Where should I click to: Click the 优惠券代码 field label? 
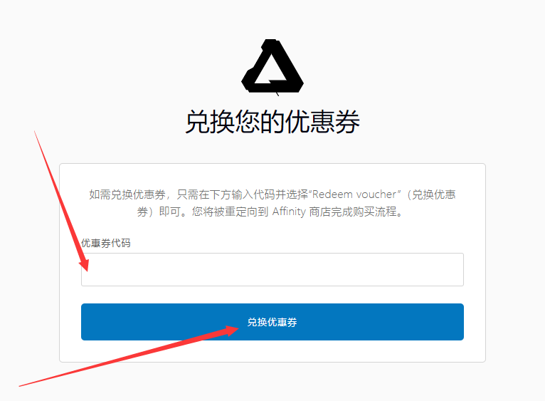click(x=106, y=243)
